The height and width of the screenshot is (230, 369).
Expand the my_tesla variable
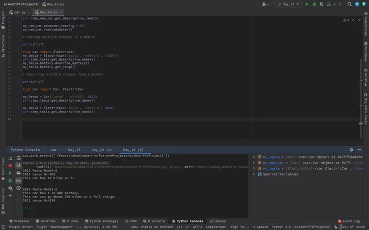pos(253,168)
